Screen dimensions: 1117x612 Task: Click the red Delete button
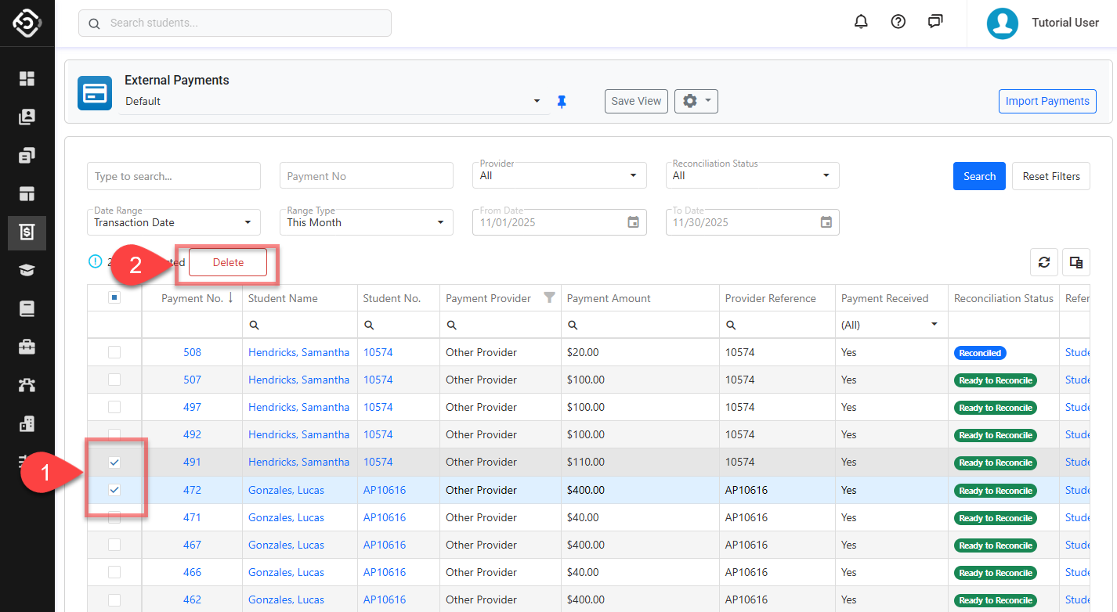point(228,263)
